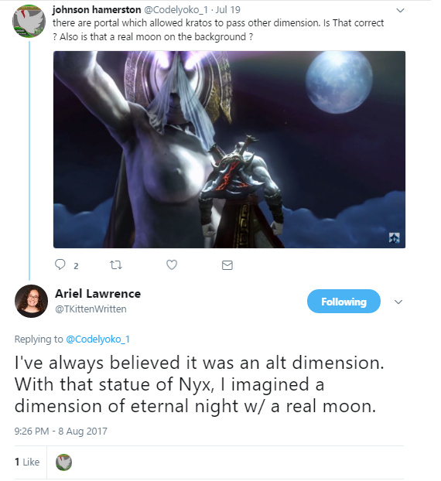Click the Ariel Lawrence display name
This screenshot has height=481, width=441.
98,294
